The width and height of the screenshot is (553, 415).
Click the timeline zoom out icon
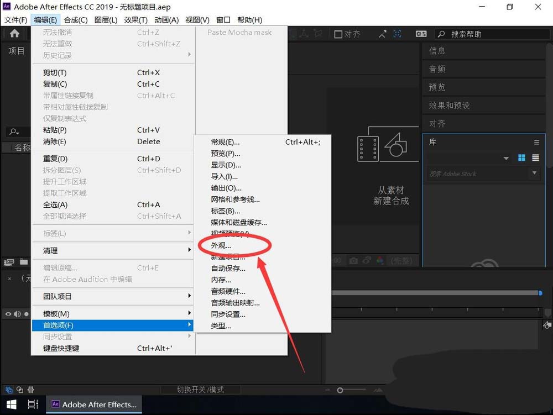(327, 390)
